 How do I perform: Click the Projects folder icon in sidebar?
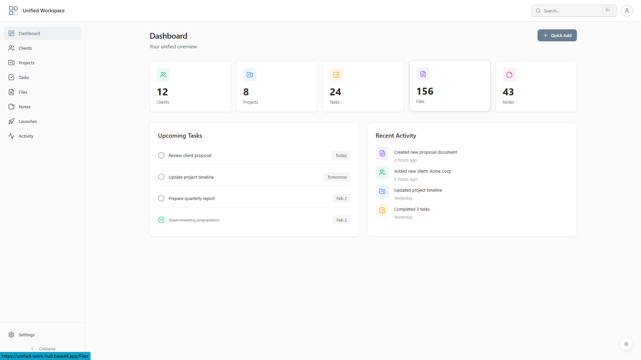coord(11,63)
